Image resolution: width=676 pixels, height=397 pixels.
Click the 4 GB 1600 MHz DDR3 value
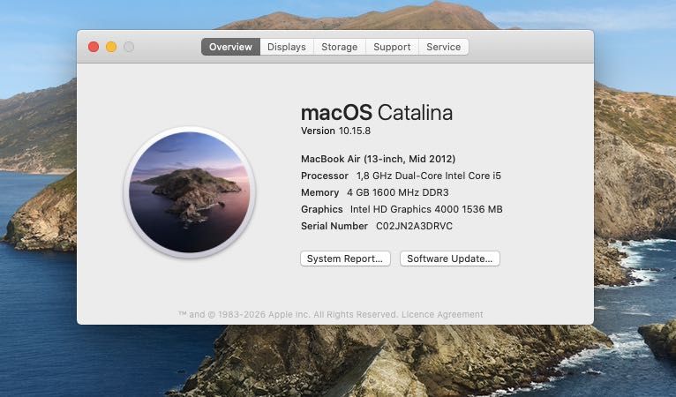[x=398, y=192]
